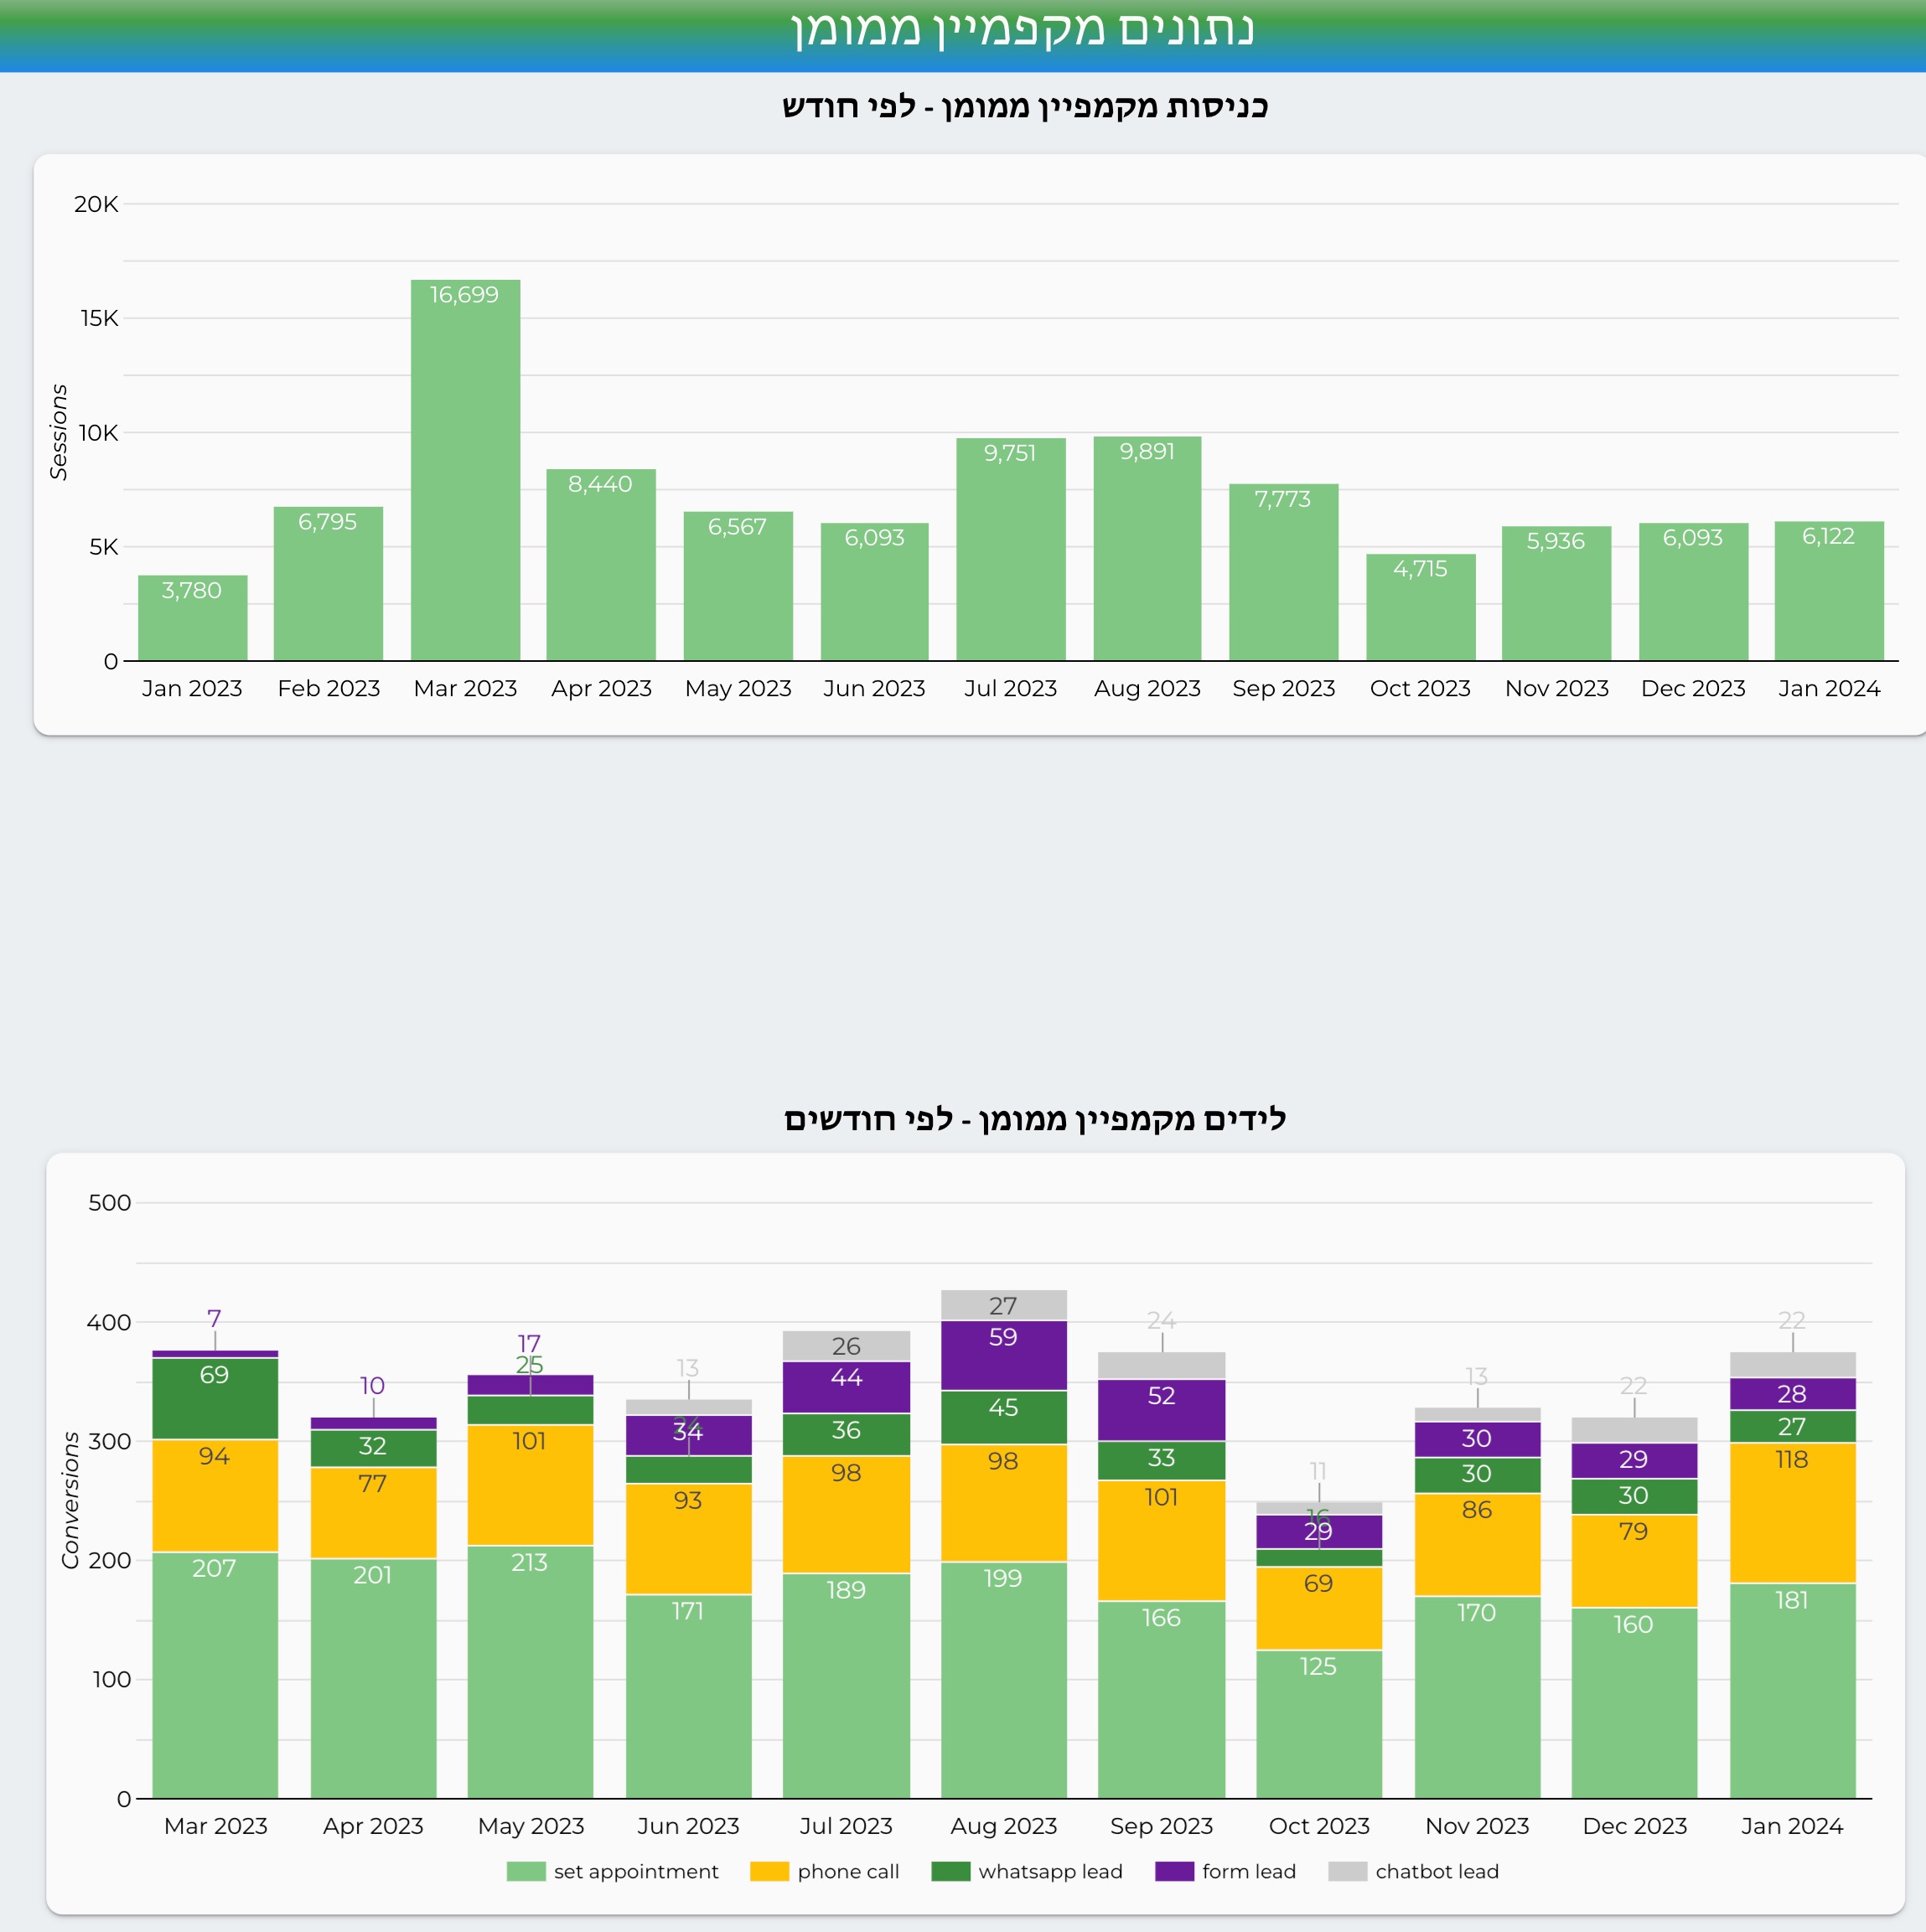This screenshot has height=1932, width=1926.
Task: Select the Aug 2023 sessions bar 9,891
Action: tap(1147, 548)
